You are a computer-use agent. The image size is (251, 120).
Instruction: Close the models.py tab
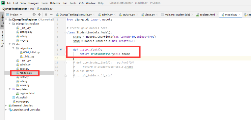(239, 15)
